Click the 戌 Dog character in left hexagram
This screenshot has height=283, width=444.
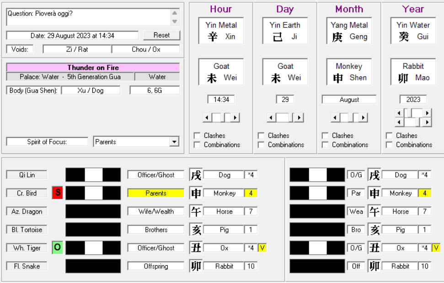point(196,175)
